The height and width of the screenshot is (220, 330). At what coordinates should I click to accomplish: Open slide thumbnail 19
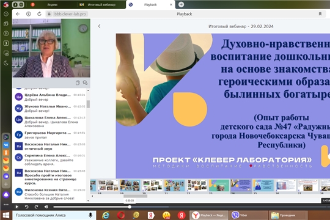[130, 186]
